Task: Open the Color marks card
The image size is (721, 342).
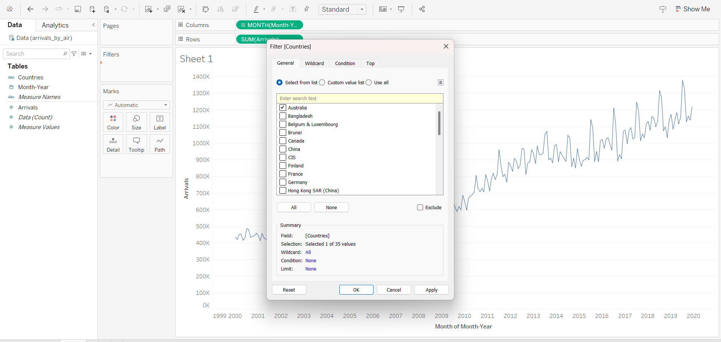Action: (x=113, y=122)
